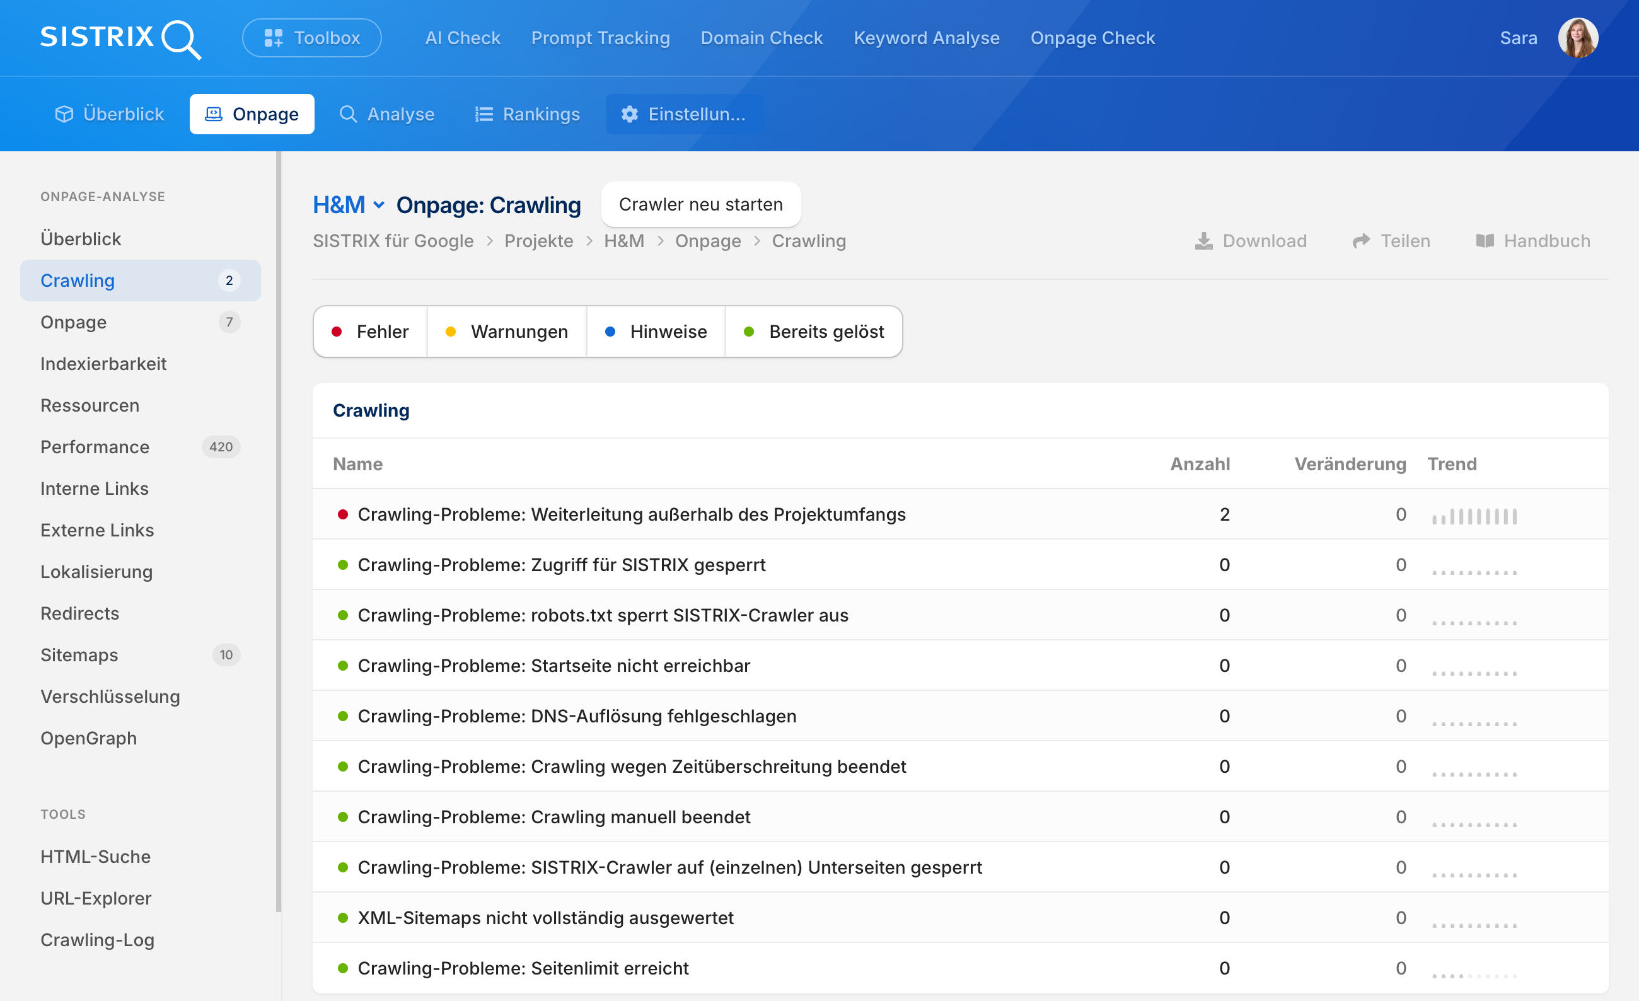Open DNS-Auflösung fehlgeschlagen row
Viewport: 1639px width, 1001px height.
pyautogui.click(x=961, y=715)
